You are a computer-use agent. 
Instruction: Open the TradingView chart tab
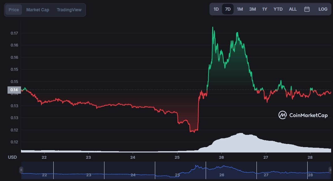[69, 10]
